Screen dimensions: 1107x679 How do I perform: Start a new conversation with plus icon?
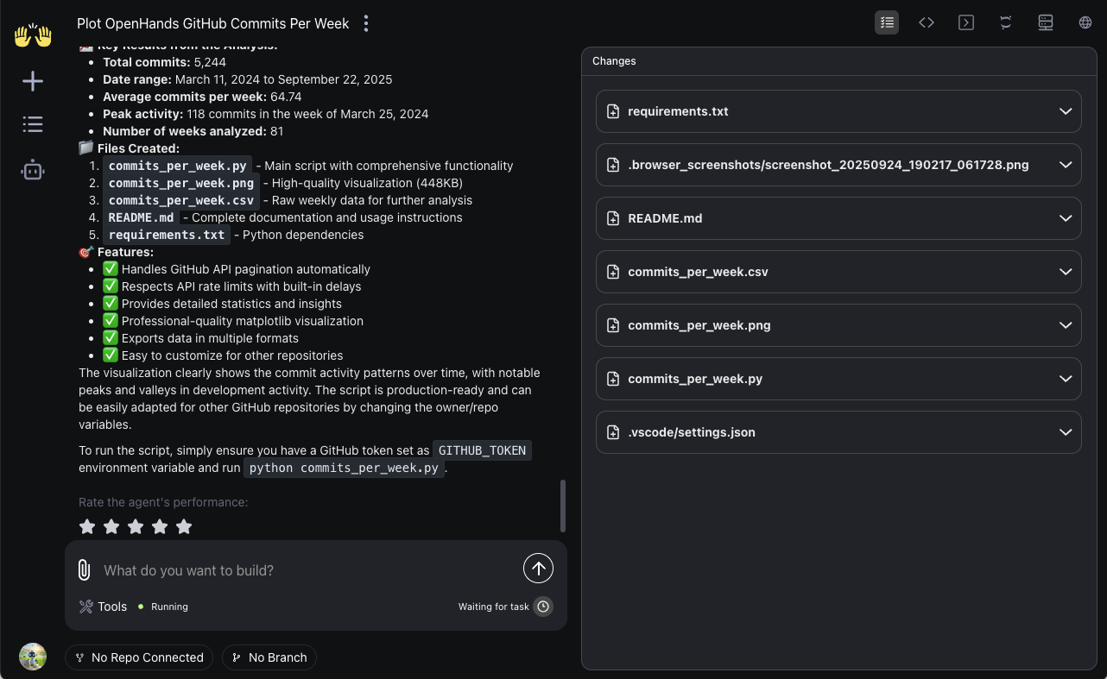(33, 81)
